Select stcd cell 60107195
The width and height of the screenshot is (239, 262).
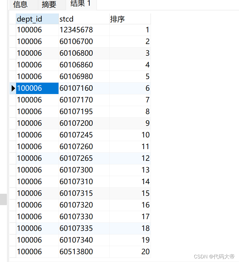coord(84,112)
